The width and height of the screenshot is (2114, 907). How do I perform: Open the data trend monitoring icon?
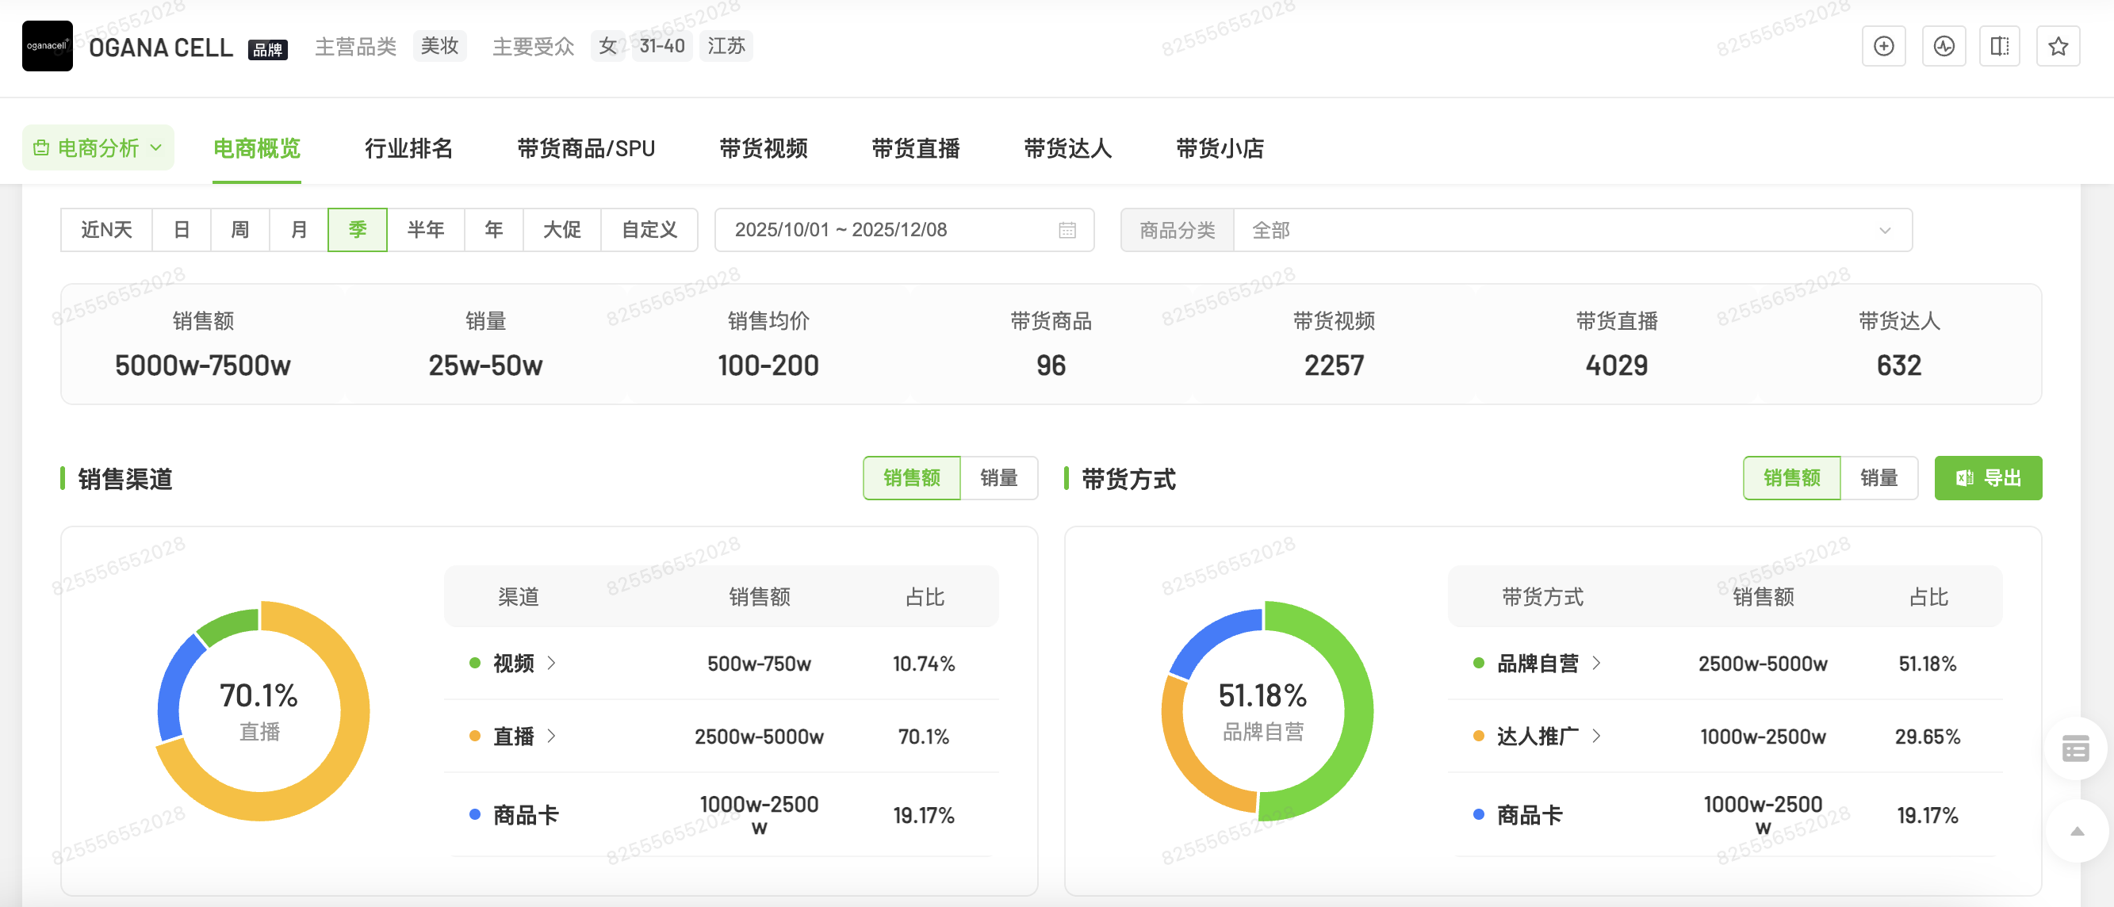tap(1944, 46)
